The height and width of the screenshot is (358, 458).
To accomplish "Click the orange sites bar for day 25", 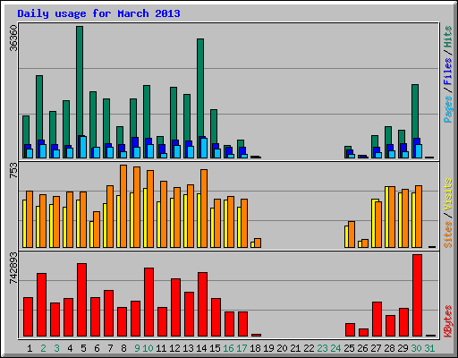I will [x=352, y=234].
